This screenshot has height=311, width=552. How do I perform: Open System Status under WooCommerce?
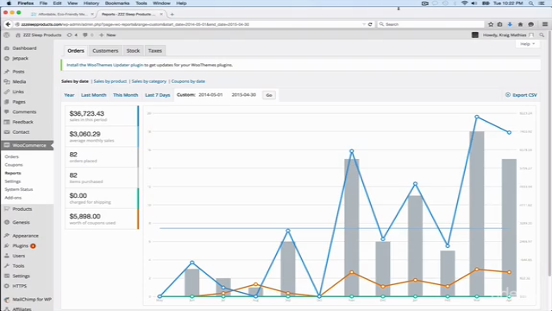(19, 189)
